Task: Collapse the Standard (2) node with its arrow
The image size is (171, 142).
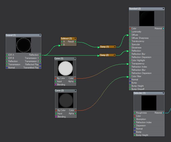Action: tap(163, 9)
